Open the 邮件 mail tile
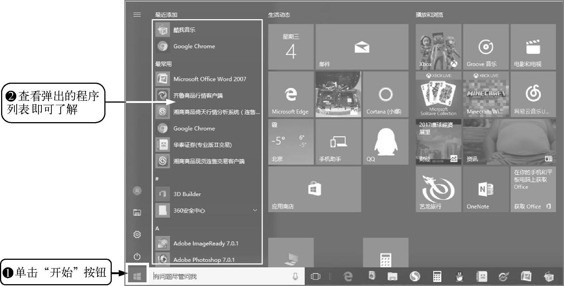Image resolution: width=564 pixels, height=286 pixels. [x=362, y=47]
